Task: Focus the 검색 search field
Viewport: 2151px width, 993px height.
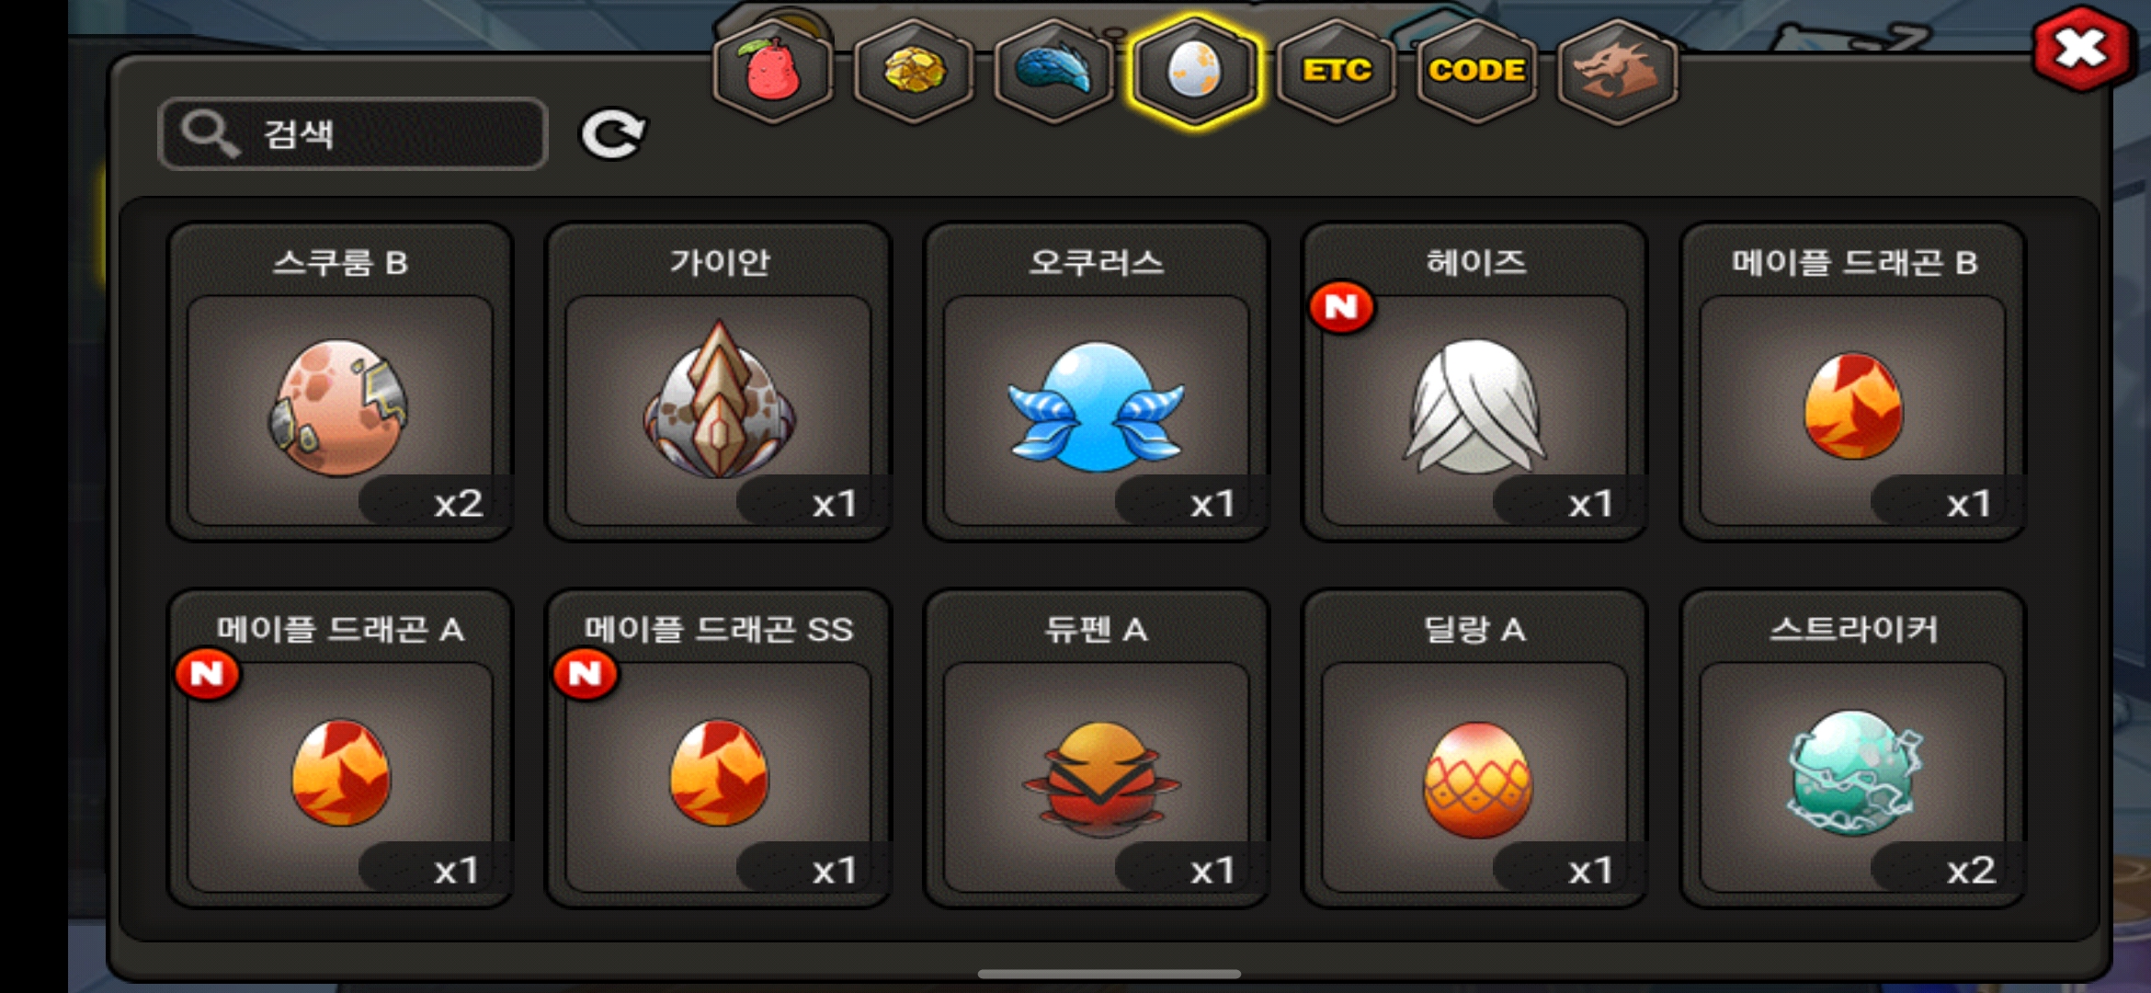Action: [353, 134]
